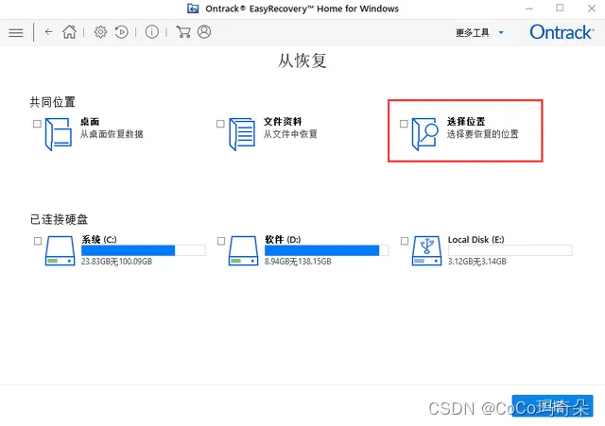Screen dimensions: 605x426
Task: Click the 3.12GB无3.14GB text
Action: click(476, 262)
